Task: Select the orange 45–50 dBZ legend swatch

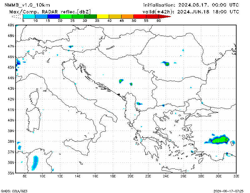Action: point(127,16)
